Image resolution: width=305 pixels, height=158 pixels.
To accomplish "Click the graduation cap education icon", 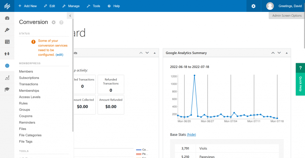I will (7, 89).
